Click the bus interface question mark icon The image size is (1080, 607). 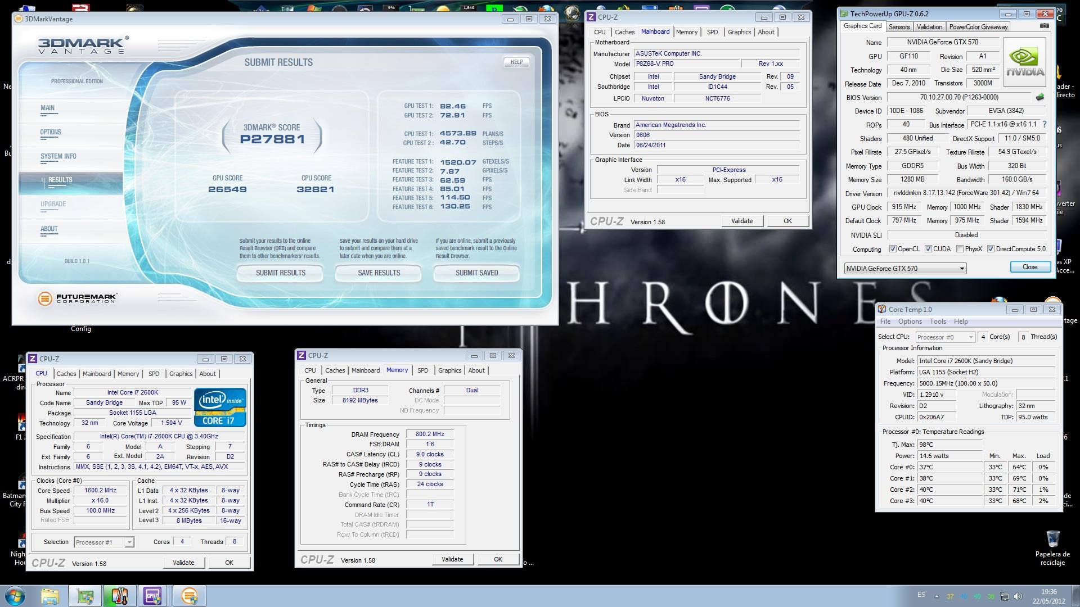[x=1045, y=124]
